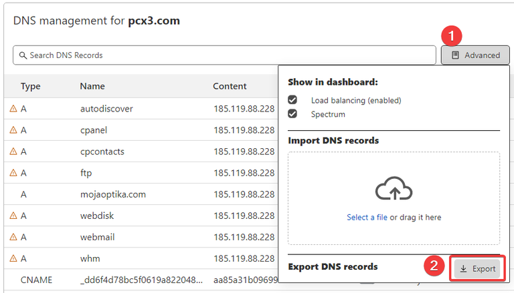Click the warning icon beside cpcontacts record
The image size is (514, 293).
[13, 152]
